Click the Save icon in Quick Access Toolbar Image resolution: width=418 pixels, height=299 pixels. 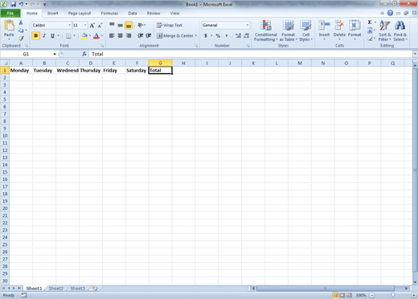click(14, 4)
